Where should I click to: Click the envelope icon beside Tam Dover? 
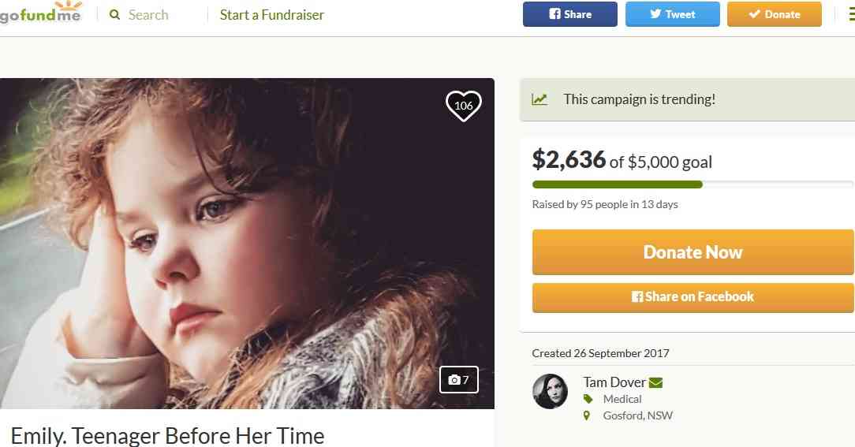click(655, 383)
